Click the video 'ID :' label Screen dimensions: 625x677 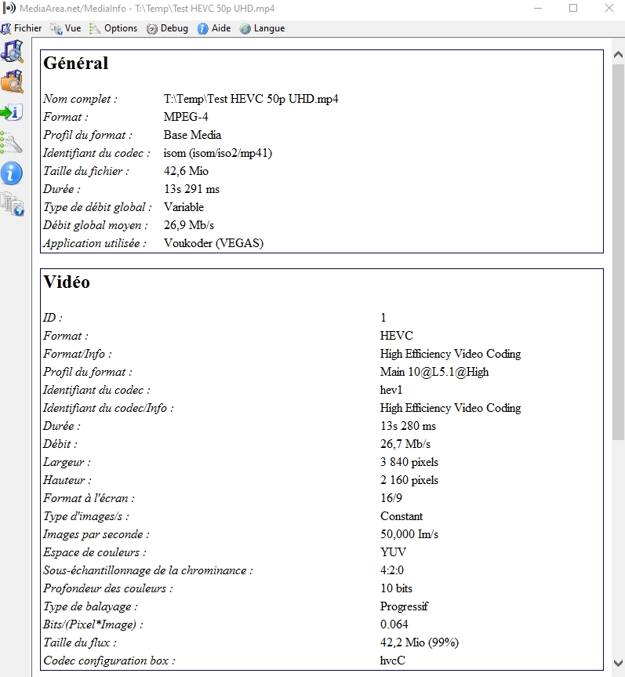(53, 318)
